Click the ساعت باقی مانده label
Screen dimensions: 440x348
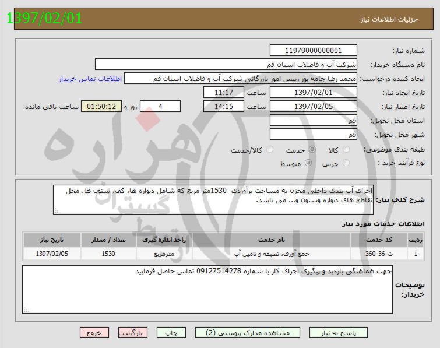point(52,107)
